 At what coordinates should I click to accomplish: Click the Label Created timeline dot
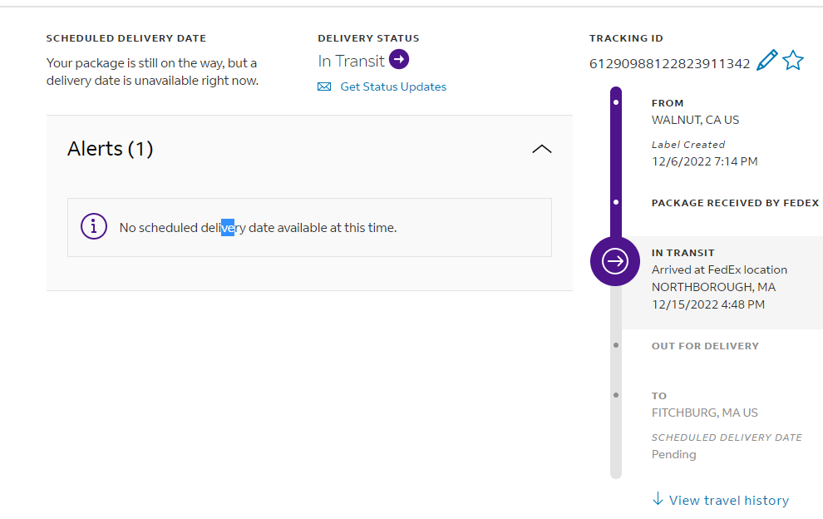pos(616,102)
